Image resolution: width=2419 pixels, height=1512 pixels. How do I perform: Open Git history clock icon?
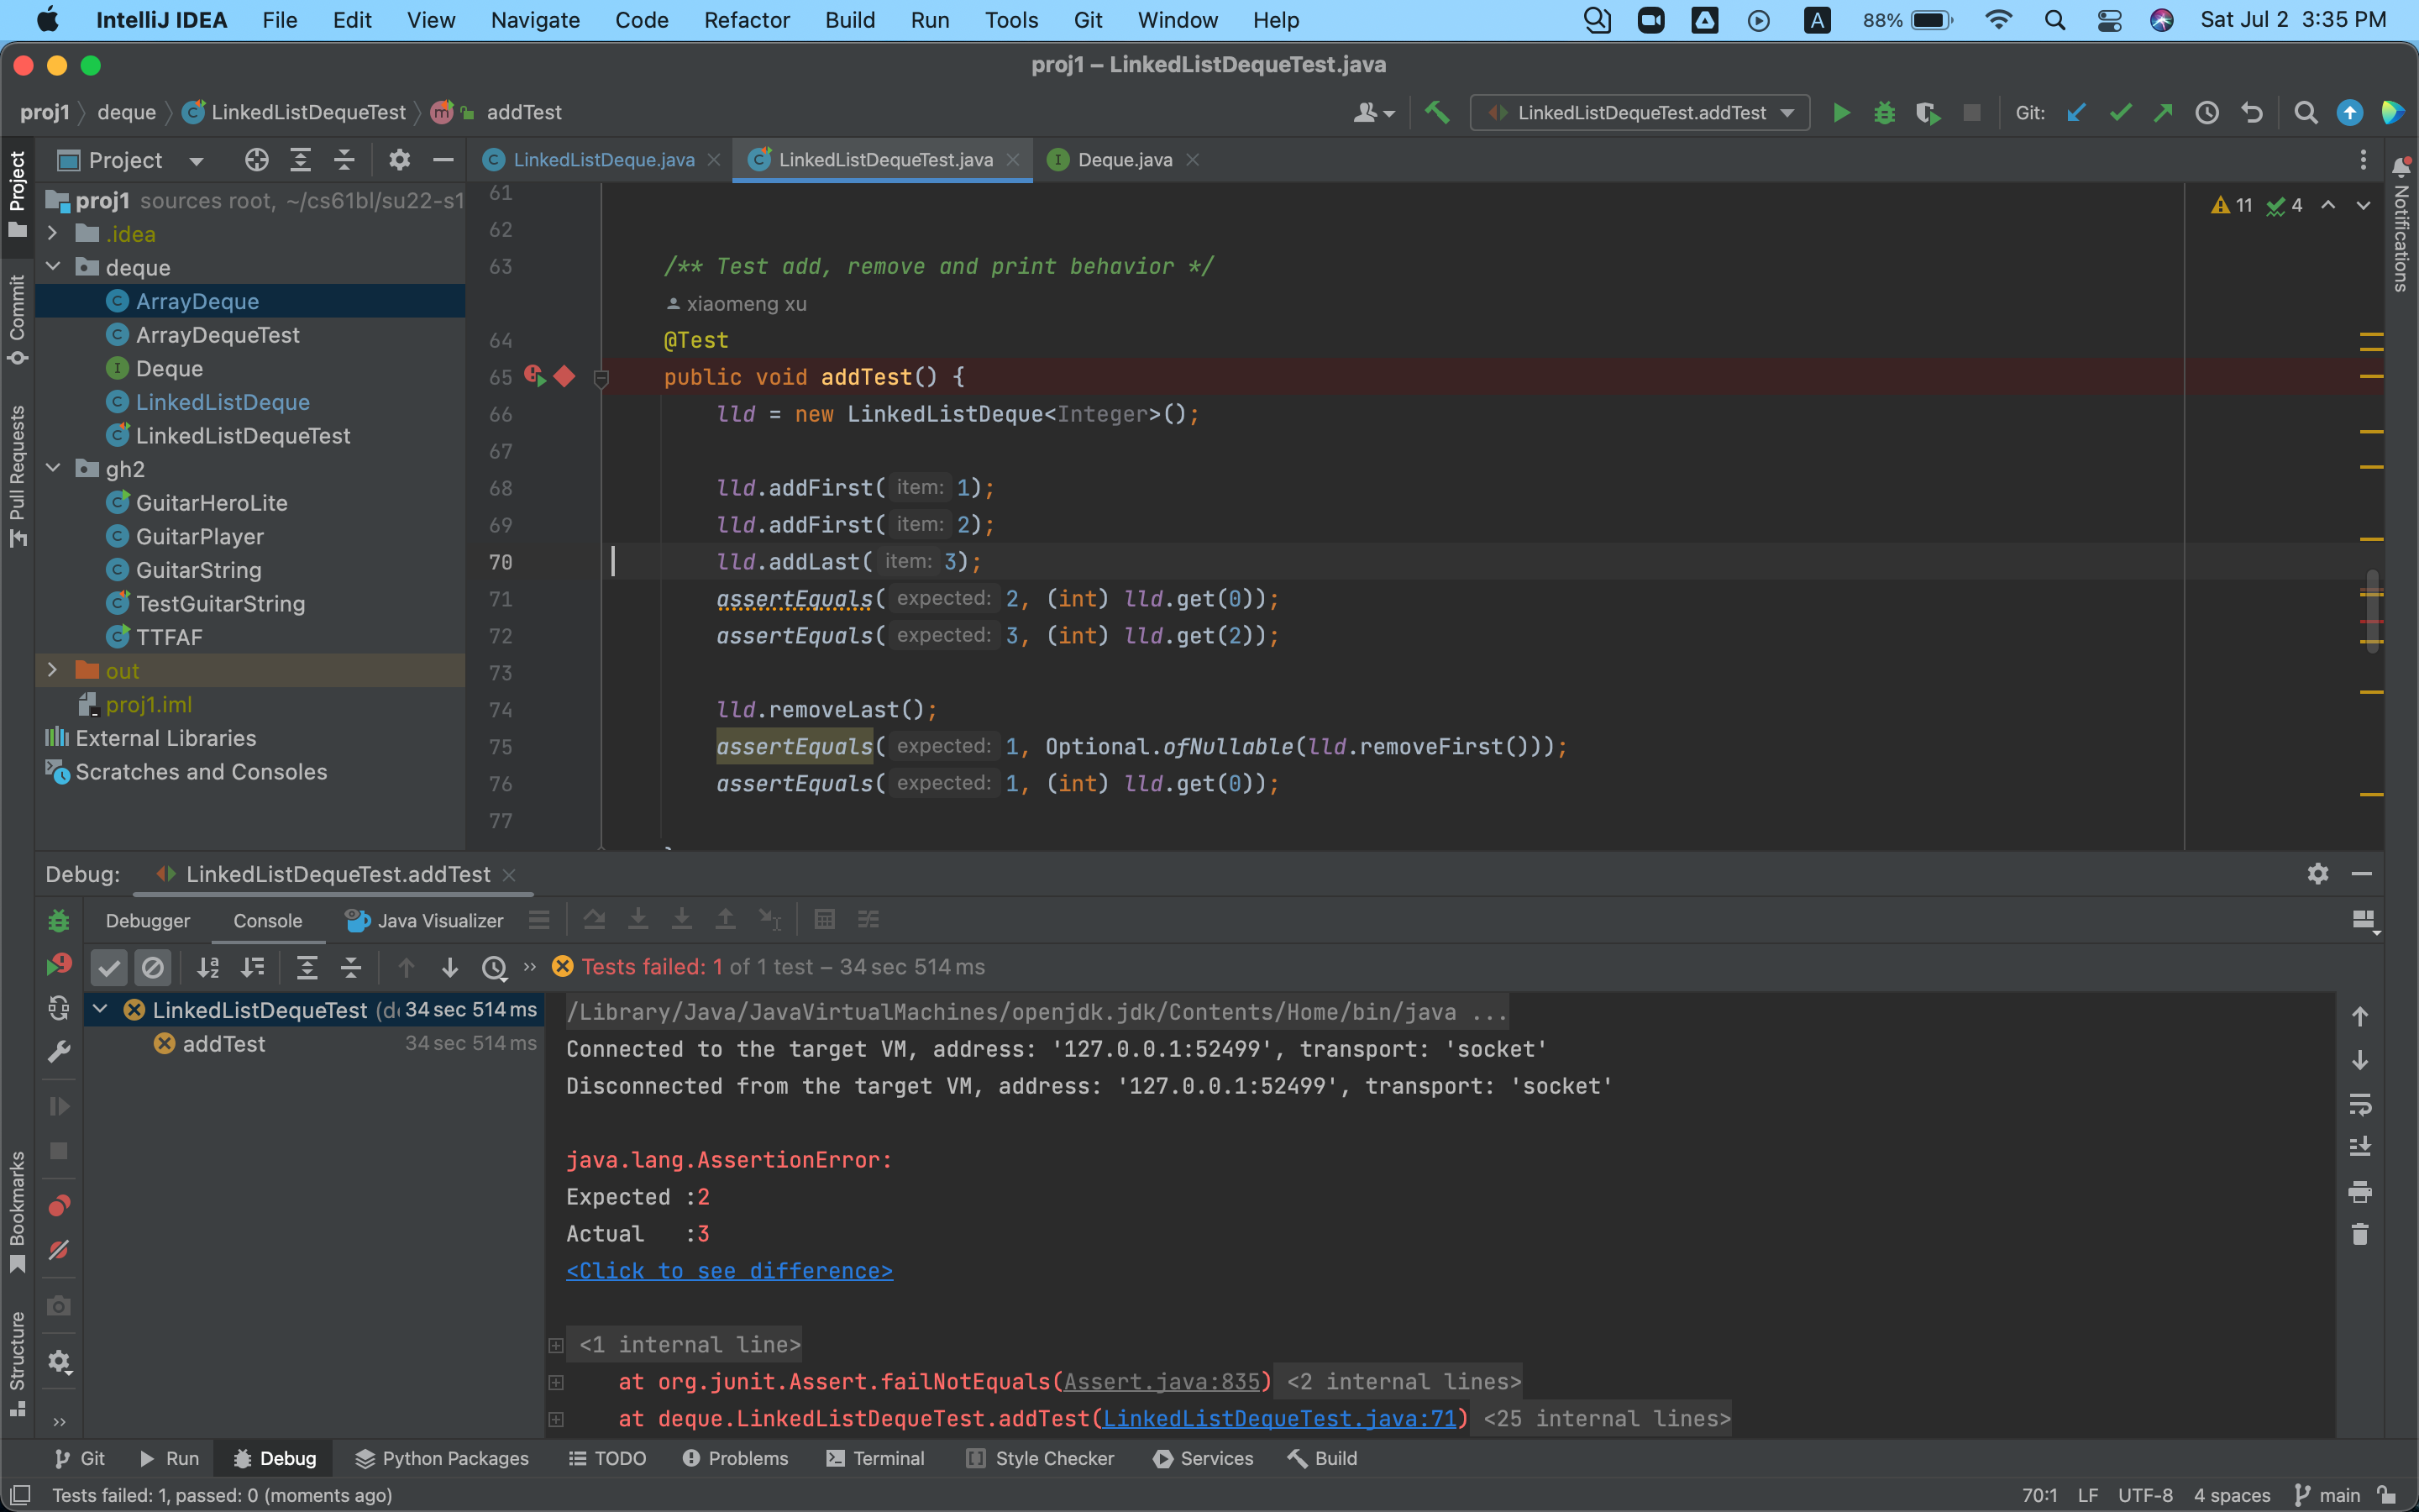[2207, 113]
